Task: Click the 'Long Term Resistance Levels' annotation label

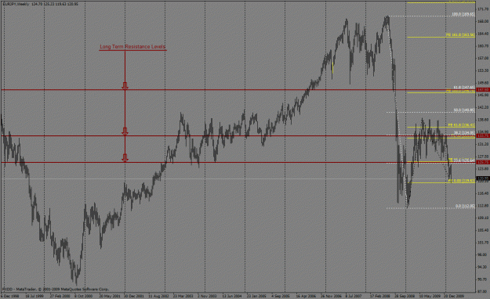Action: [x=132, y=47]
